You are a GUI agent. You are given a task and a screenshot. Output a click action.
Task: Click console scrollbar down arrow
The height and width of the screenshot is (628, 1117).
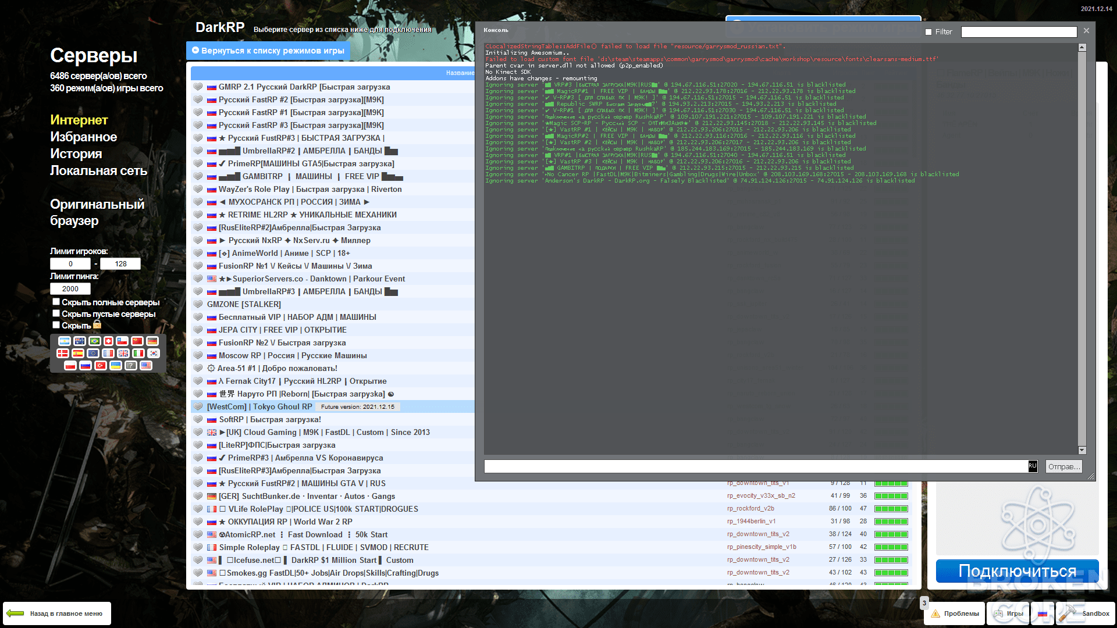1082,450
